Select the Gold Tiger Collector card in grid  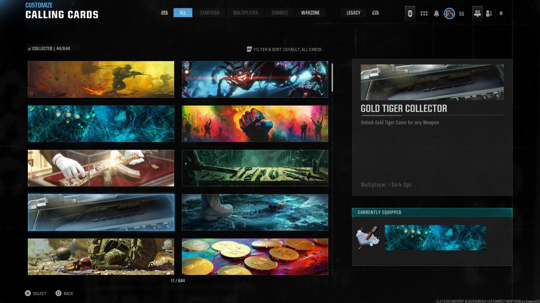101,213
